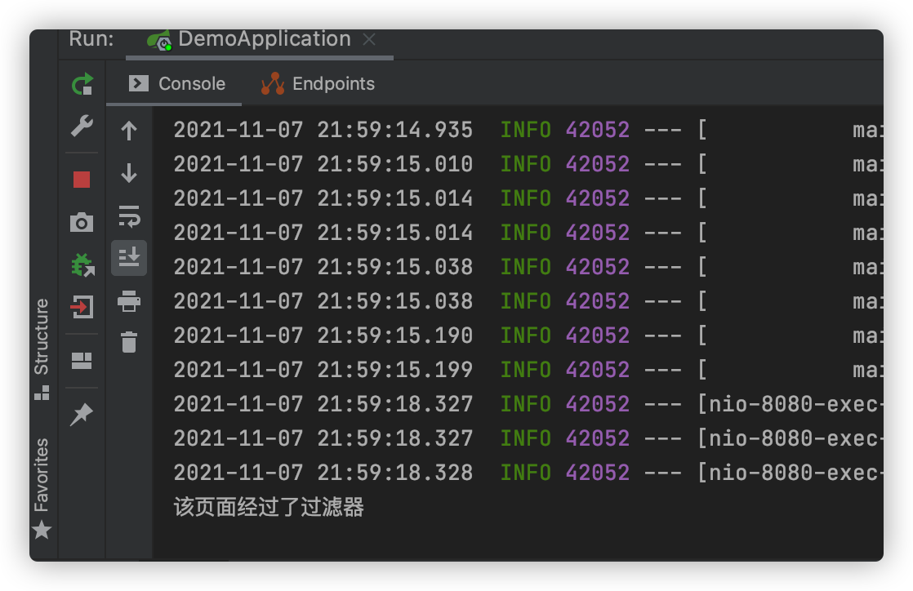Click the log line timestamped 21:59:18.328
This screenshot has height=591, width=913.
(x=528, y=472)
